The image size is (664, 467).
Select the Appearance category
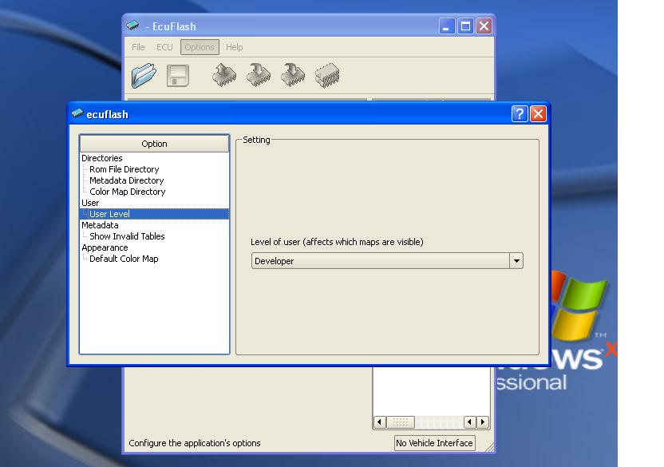pyautogui.click(x=105, y=247)
